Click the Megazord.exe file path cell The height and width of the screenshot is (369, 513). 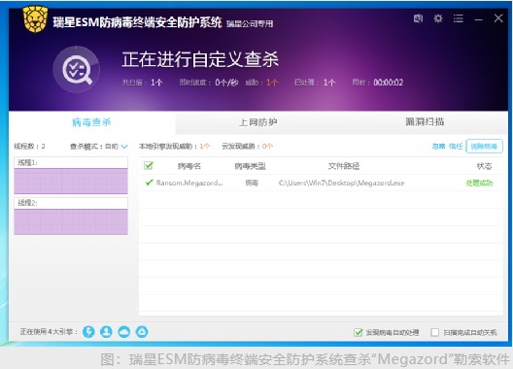click(341, 183)
